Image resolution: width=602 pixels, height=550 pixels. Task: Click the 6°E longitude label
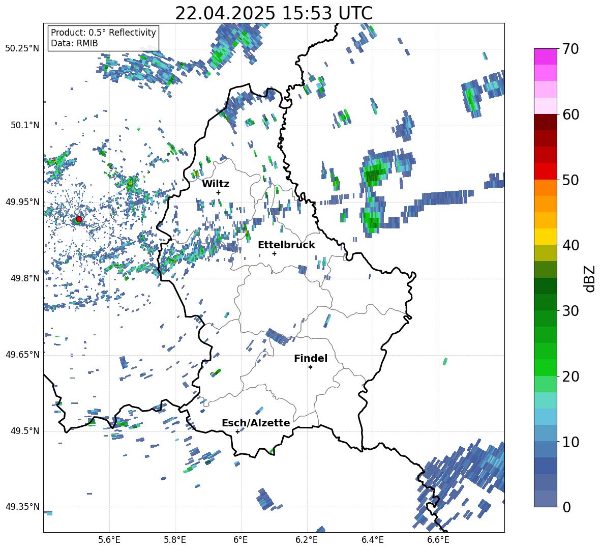point(240,540)
